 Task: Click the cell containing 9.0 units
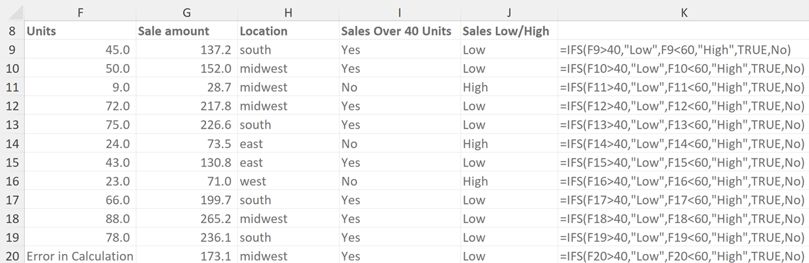(80, 87)
